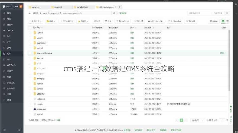Open the 更多 dropdown on maccms10-master row
Image resolution: width=238 pixels, height=133 pixels.
[223, 53]
